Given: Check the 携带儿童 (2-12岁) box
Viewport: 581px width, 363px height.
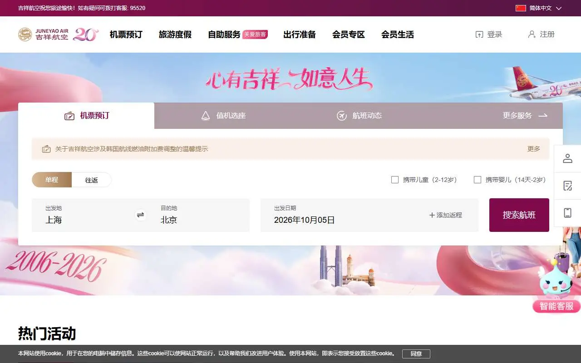Looking at the screenshot, I should click(x=395, y=180).
